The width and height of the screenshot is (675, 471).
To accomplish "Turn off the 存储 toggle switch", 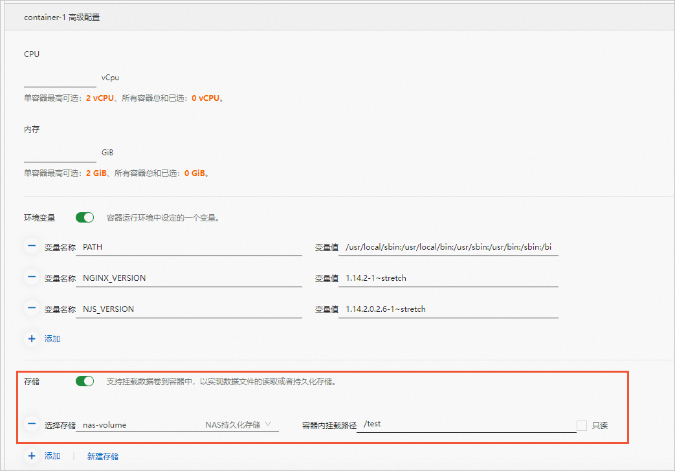I will [84, 381].
